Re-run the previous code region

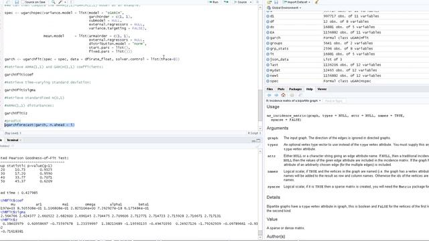pos(226,2)
